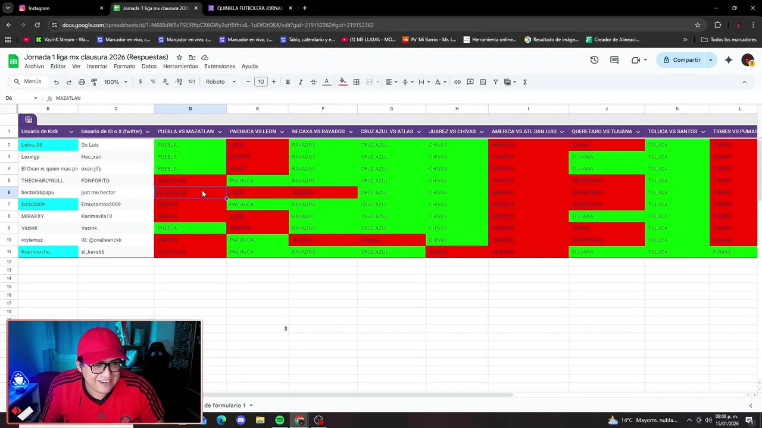
Task: Open the borders tool
Action: click(x=356, y=82)
